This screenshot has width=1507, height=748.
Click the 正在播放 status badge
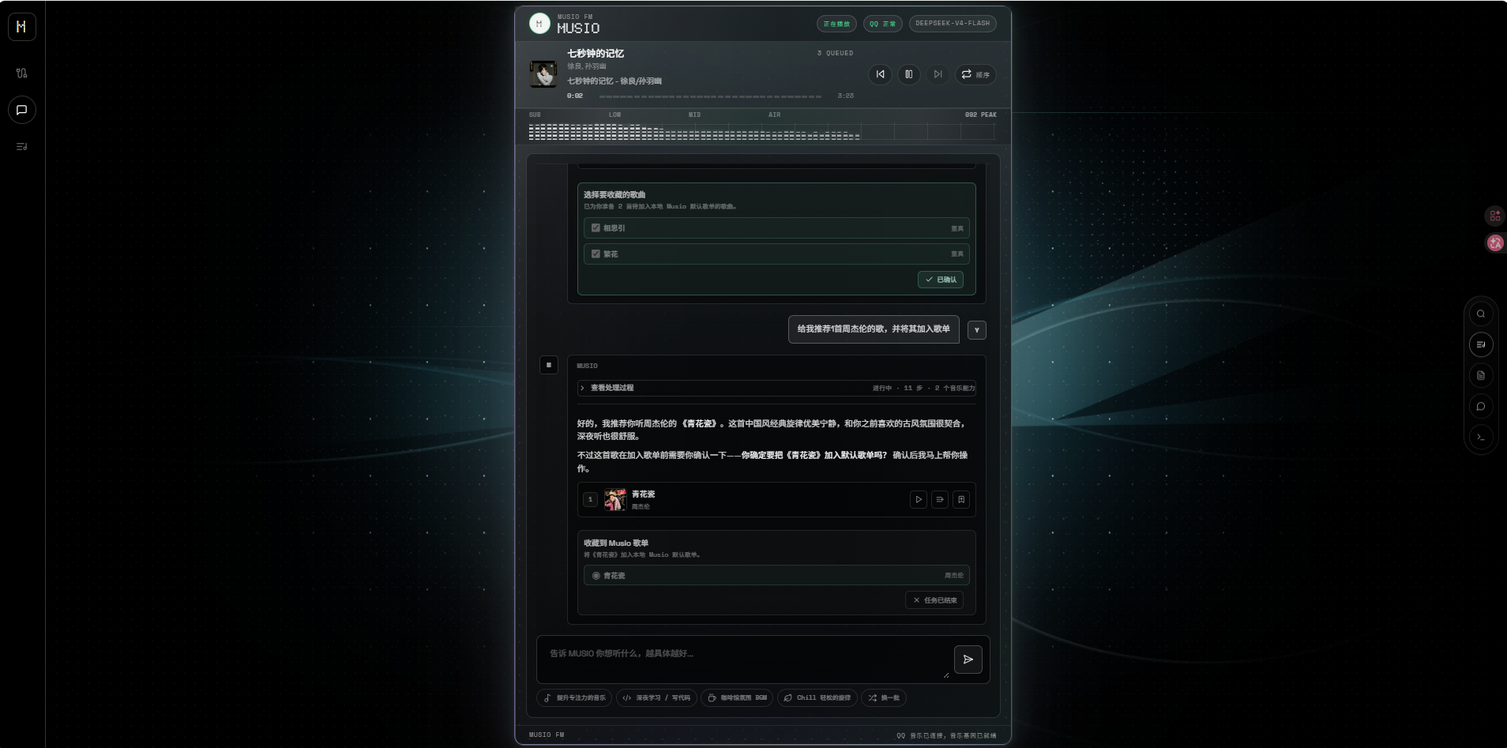pos(836,24)
